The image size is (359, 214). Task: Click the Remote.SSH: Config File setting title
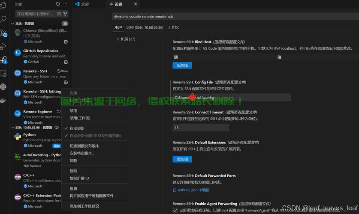[x=193, y=82]
